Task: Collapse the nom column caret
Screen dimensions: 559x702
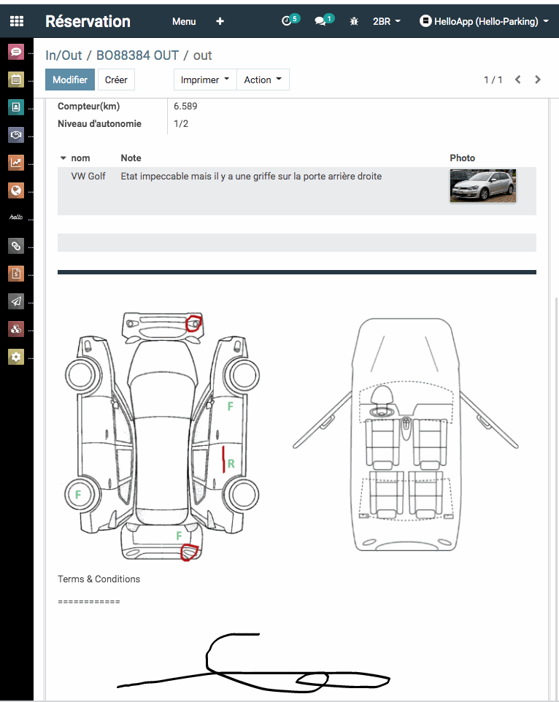Action: pyautogui.click(x=63, y=158)
